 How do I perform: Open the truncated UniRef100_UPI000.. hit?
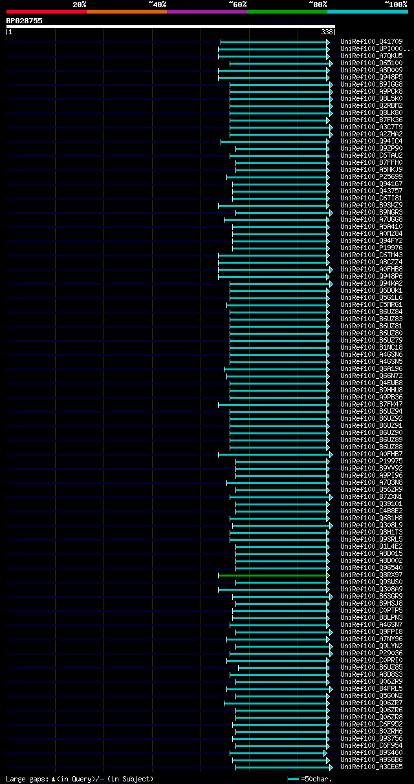(x=375, y=49)
